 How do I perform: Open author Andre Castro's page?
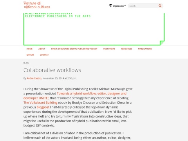[x=34, y=78]
